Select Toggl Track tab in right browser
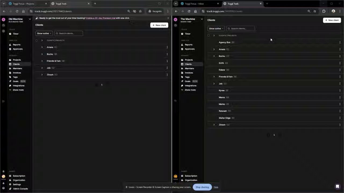The image size is (344, 193). coord(243,4)
